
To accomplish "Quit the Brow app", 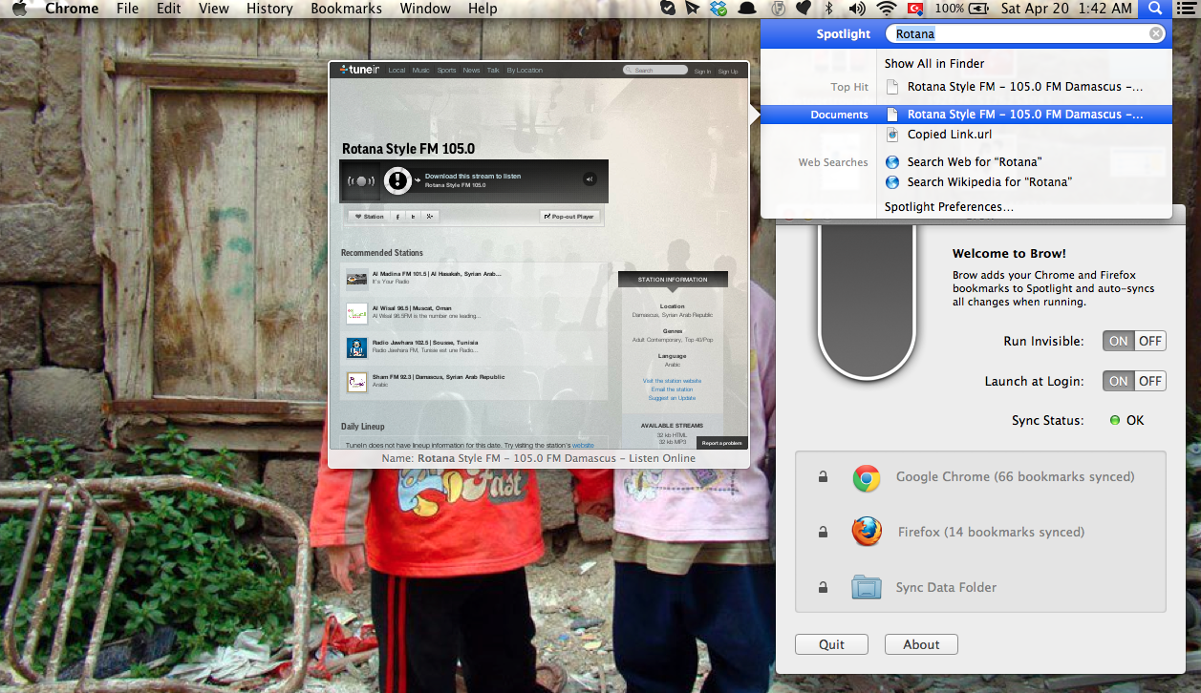I will tap(831, 644).
